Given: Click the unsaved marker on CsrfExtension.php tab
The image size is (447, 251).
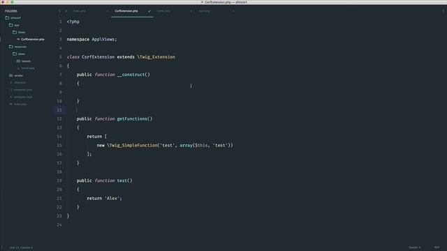Looking at the screenshot, I should click(149, 11).
